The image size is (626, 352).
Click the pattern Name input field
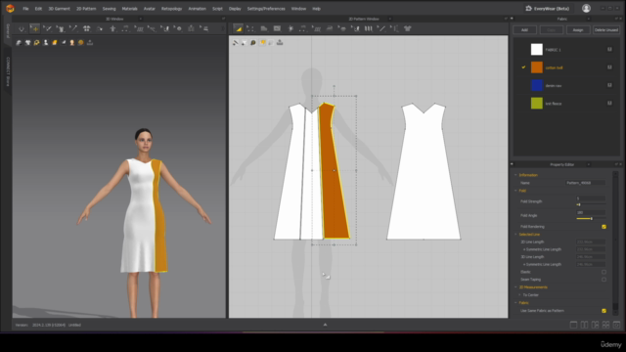[x=585, y=183]
